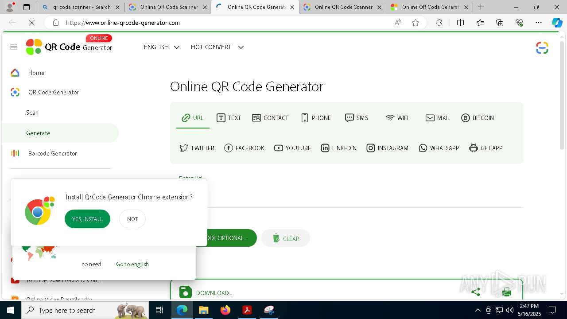The image size is (567, 319).
Task: Open browser Extensions icon
Action: tap(439, 23)
